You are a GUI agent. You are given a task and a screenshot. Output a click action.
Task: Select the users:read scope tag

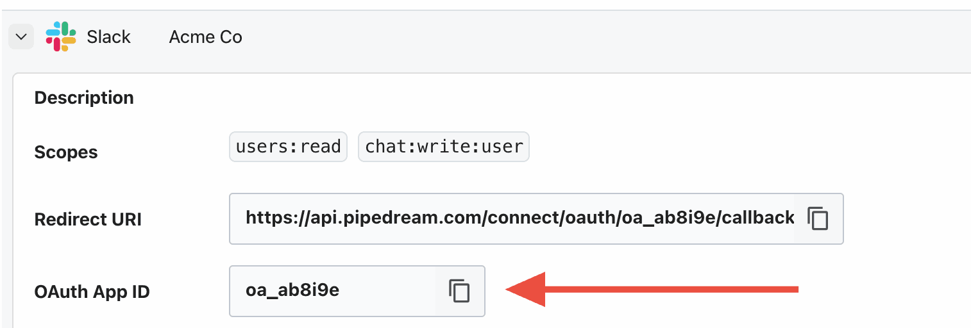coord(288,147)
